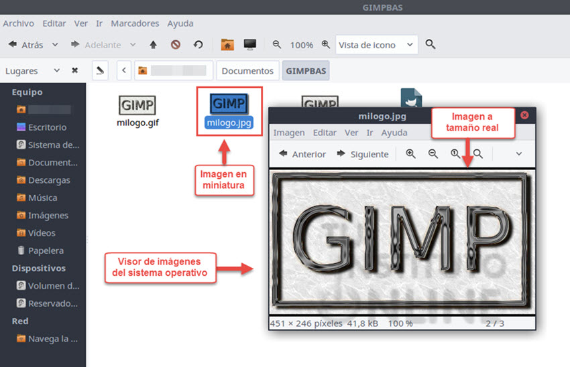
Task: Open the file manager Ayuda menu
Action: point(180,23)
